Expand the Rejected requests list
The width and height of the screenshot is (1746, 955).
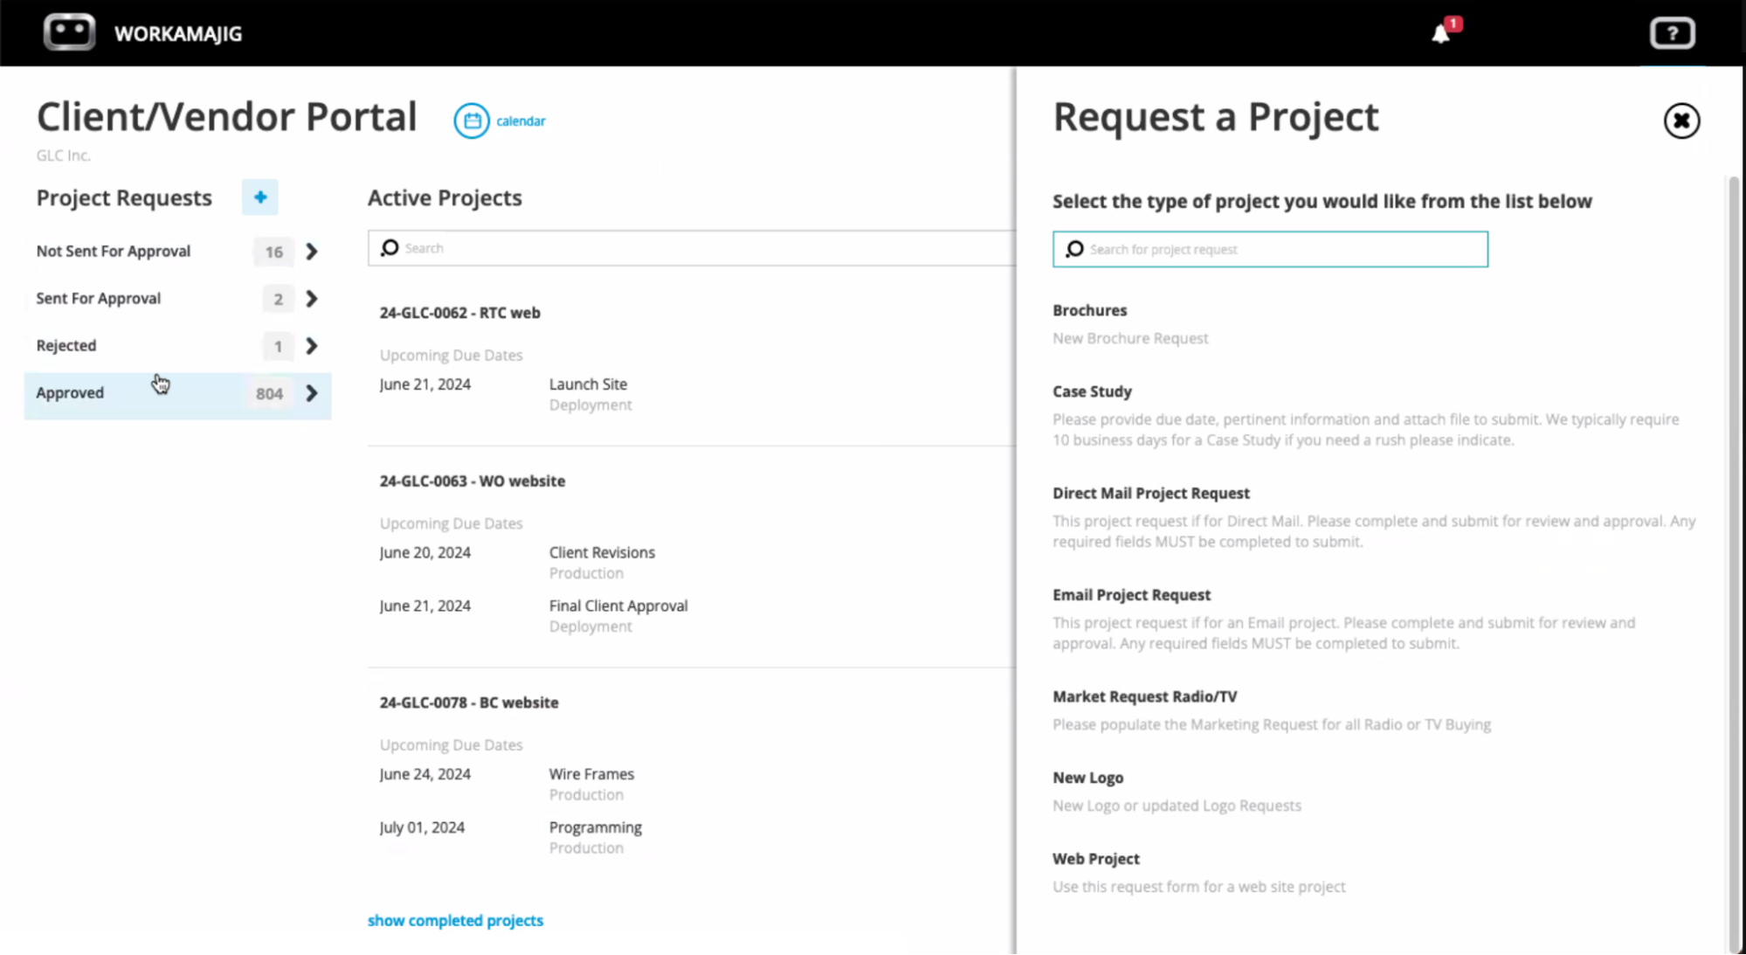(x=312, y=346)
